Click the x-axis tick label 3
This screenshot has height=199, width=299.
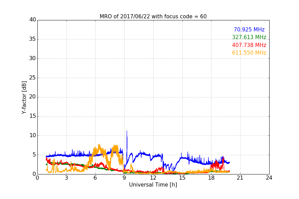click(66, 178)
